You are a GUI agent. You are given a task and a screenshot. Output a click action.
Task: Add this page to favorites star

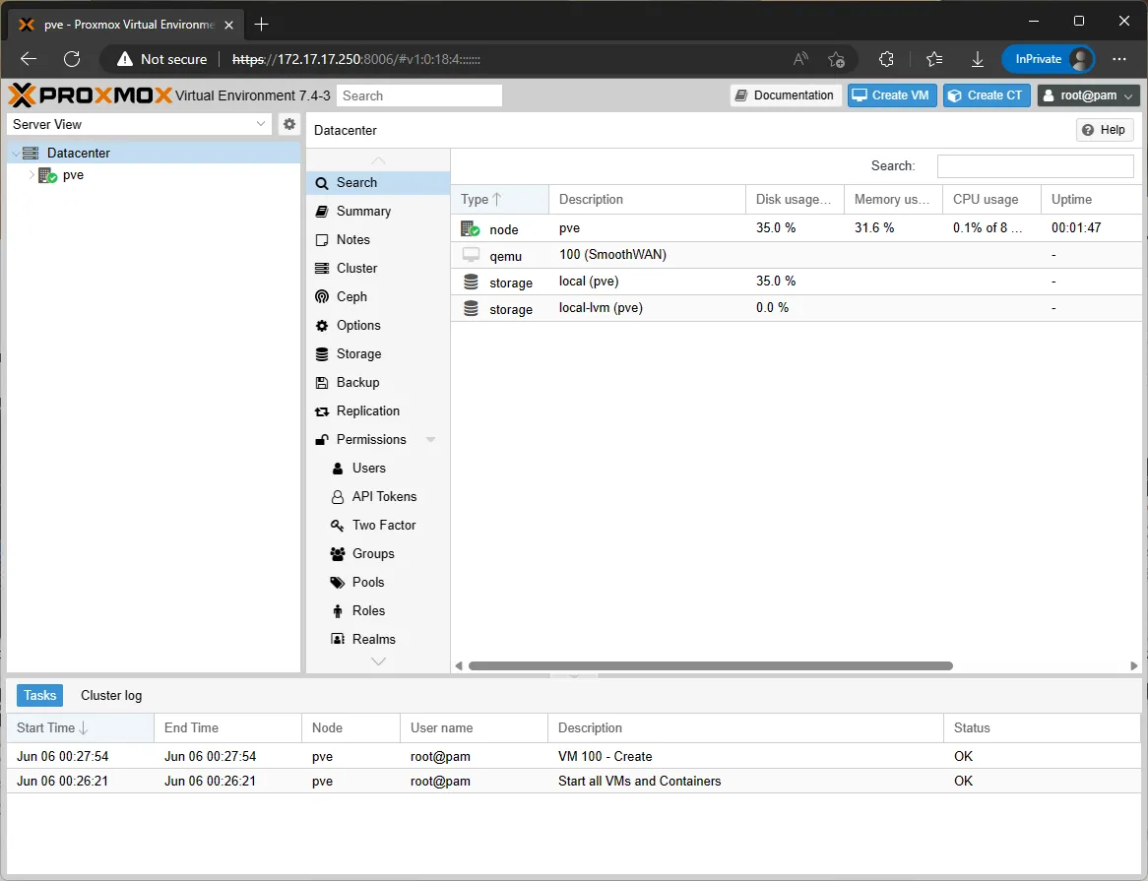click(836, 59)
